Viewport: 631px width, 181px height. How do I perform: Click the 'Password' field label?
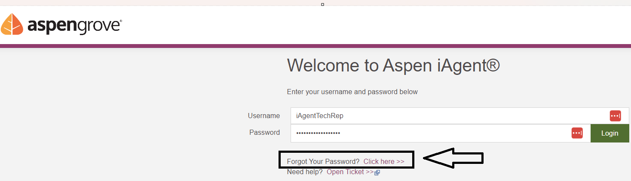coord(264,132)
